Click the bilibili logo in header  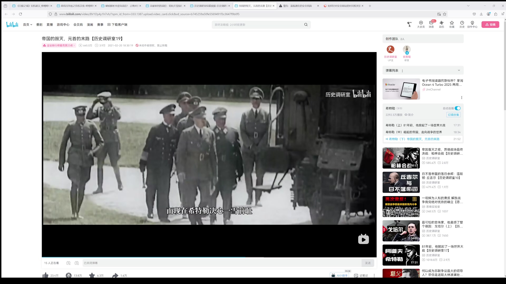tap(12, 24)
